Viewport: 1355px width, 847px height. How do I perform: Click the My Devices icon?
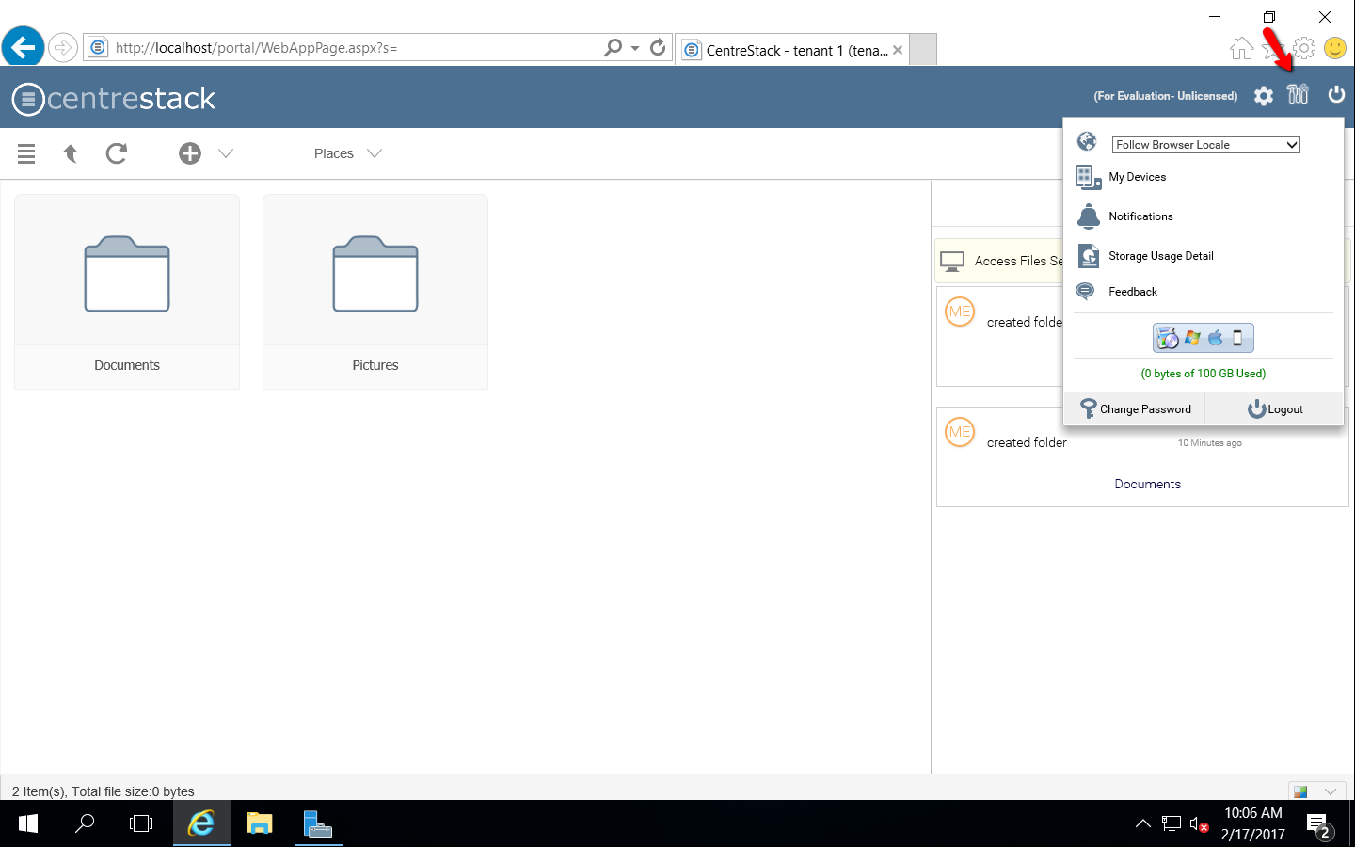[x=1089, y=177]
